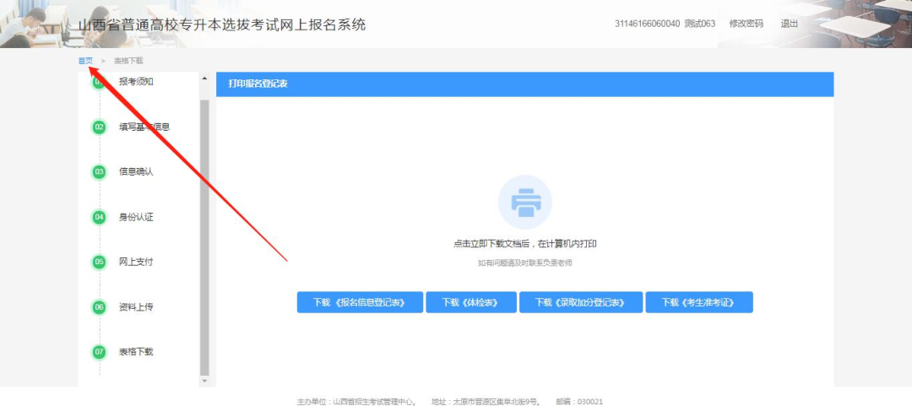Click the footer address text 地址
Viewport: 912px width, 417px height.
pos(486,402)
